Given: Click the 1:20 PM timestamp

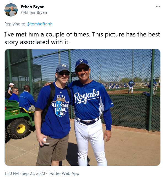Looking at the screenshot, I should pyautogui.click(x=12, y=173).
